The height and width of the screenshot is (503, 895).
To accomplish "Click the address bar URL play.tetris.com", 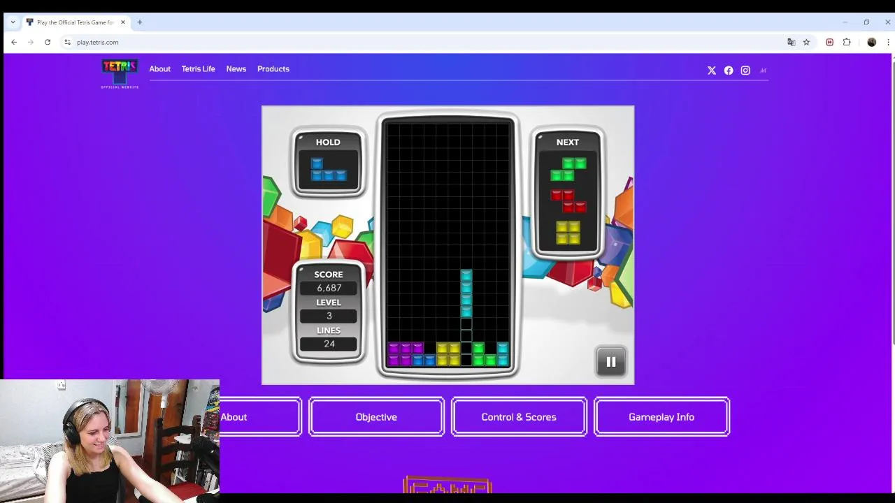I will [97, 42].
